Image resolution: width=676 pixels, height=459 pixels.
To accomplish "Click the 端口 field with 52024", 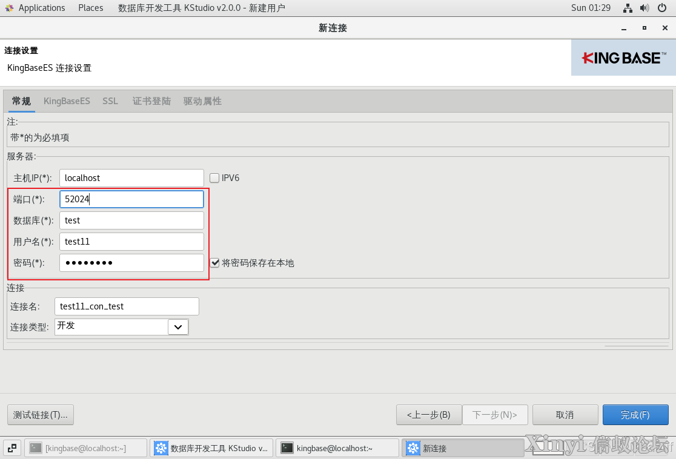I will pyautogui.click(x=131, y=199).
